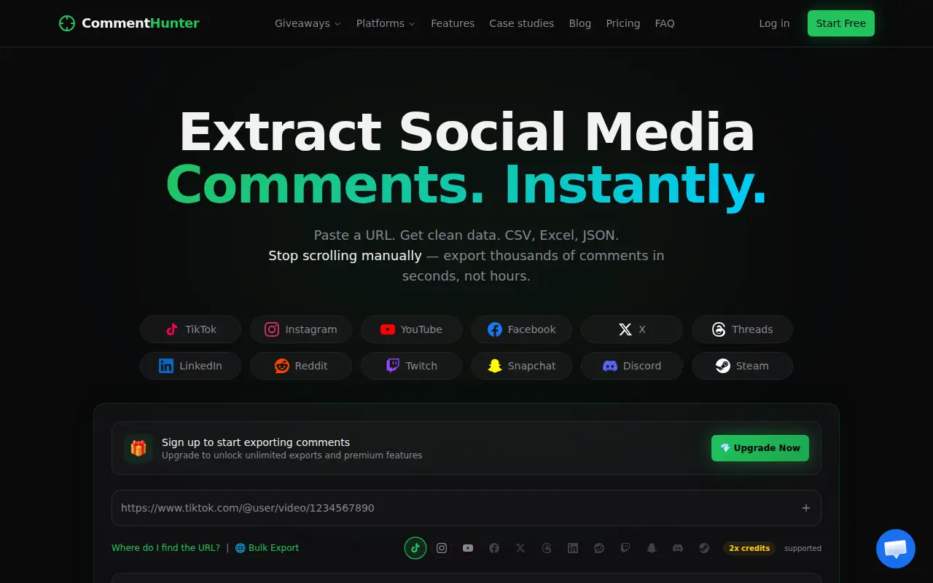Click the small Steam icon under URL field
Viewport: 933px width, 583px height.
704,548
